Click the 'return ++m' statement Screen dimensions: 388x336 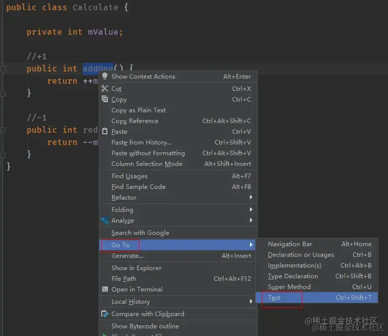coord(73,81)
